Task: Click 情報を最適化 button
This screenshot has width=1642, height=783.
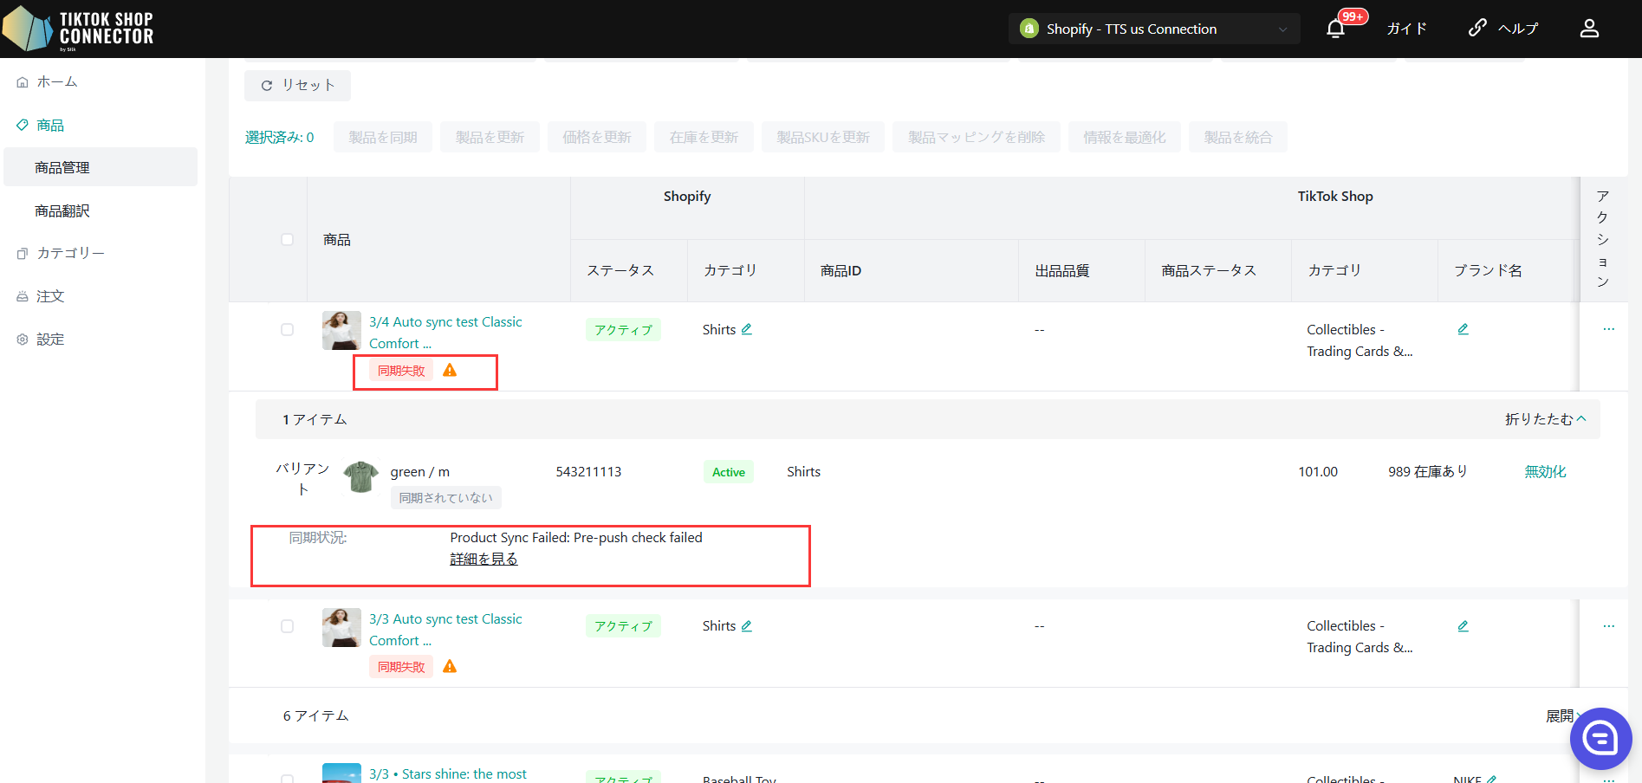Action: coord(1125,137)
